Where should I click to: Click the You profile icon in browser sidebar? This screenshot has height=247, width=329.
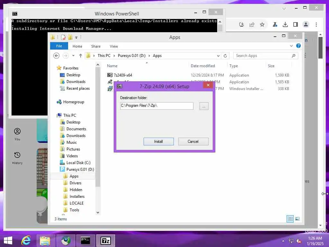[17, 134]
